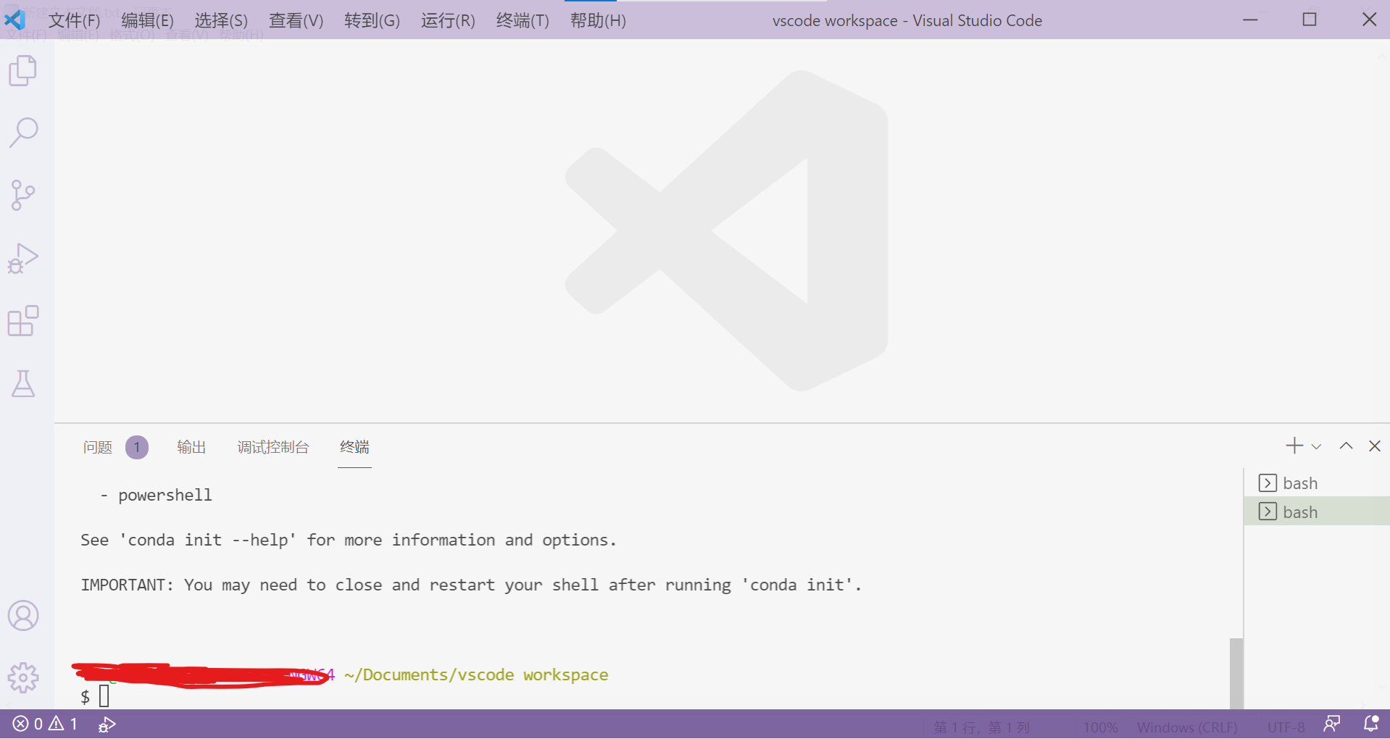Open the Manage gear icon
This screenshot has height=739, width=1390.
point(23,678)
